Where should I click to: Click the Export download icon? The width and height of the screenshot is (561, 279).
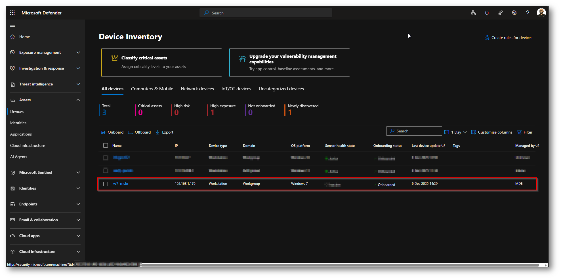coord(157,132)
